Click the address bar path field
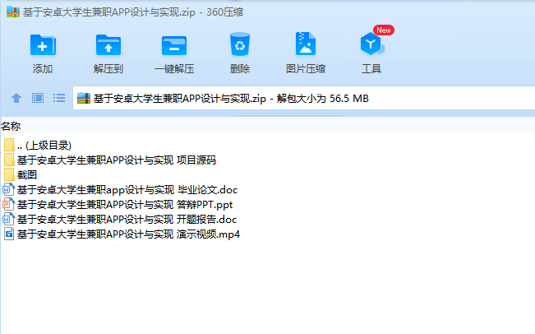 point(304,99)
